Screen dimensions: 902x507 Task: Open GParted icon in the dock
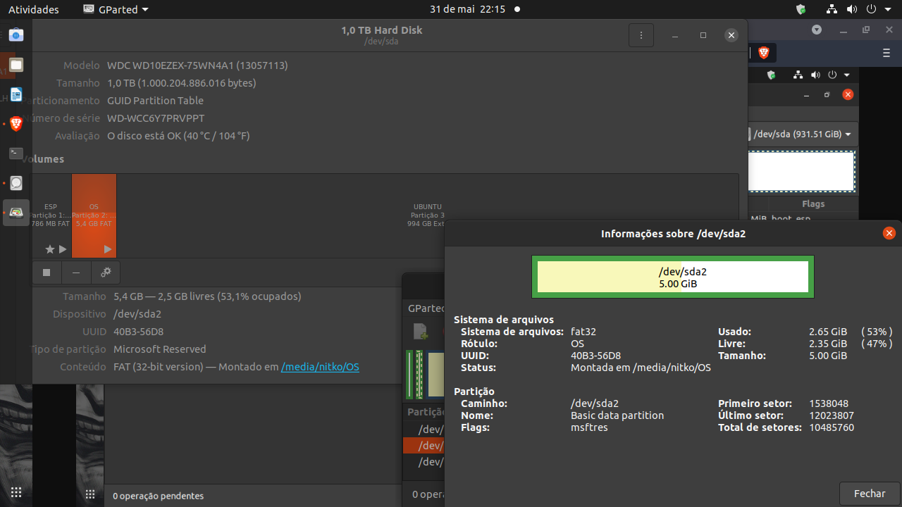click(16, 213)
